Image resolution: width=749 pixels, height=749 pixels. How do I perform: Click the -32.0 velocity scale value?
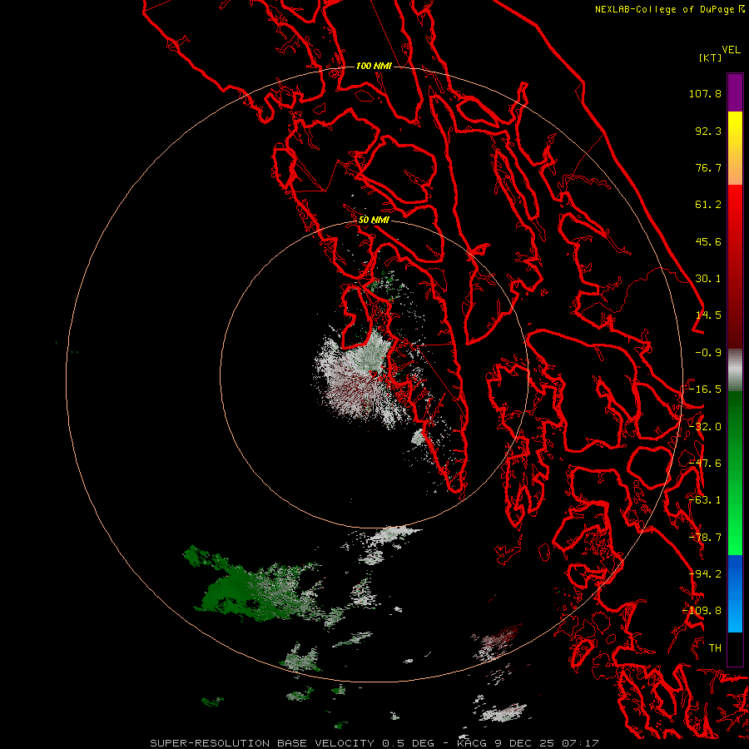click(705, 427)
